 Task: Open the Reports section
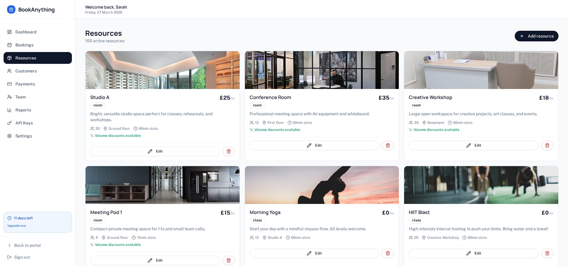pyautogui.click(x=38, y=110)
